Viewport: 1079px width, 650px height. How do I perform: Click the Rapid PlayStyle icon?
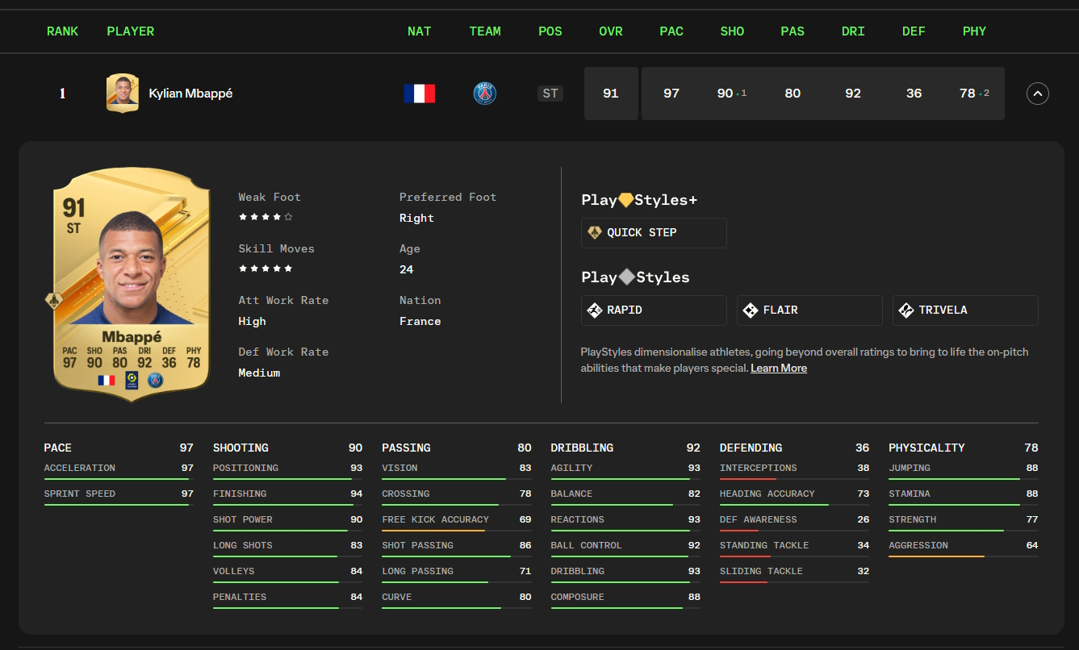click(595, 310)
